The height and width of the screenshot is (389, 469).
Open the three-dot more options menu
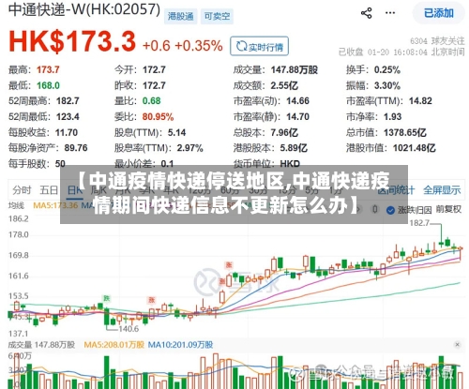tap(390, 13)
